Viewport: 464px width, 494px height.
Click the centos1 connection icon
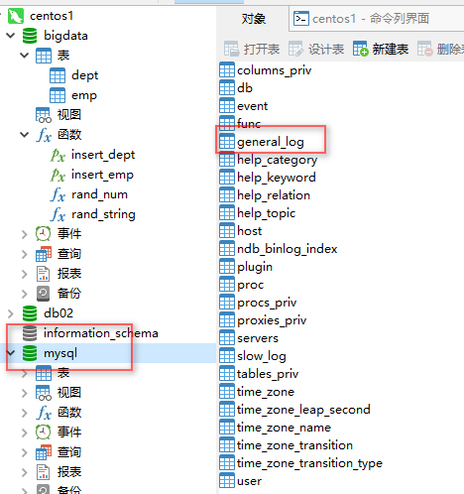tap(16, 16)
